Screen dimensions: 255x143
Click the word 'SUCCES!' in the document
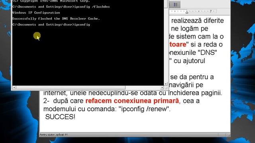click(60, 117)
